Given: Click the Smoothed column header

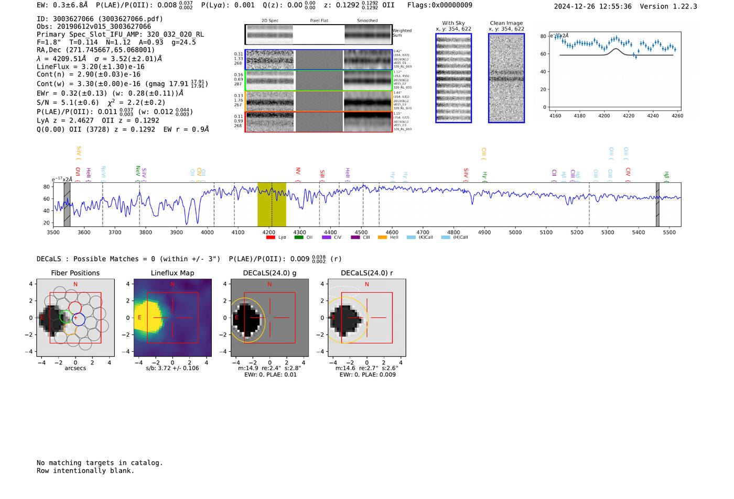Looking at the screenshot, I should point(367,21).
